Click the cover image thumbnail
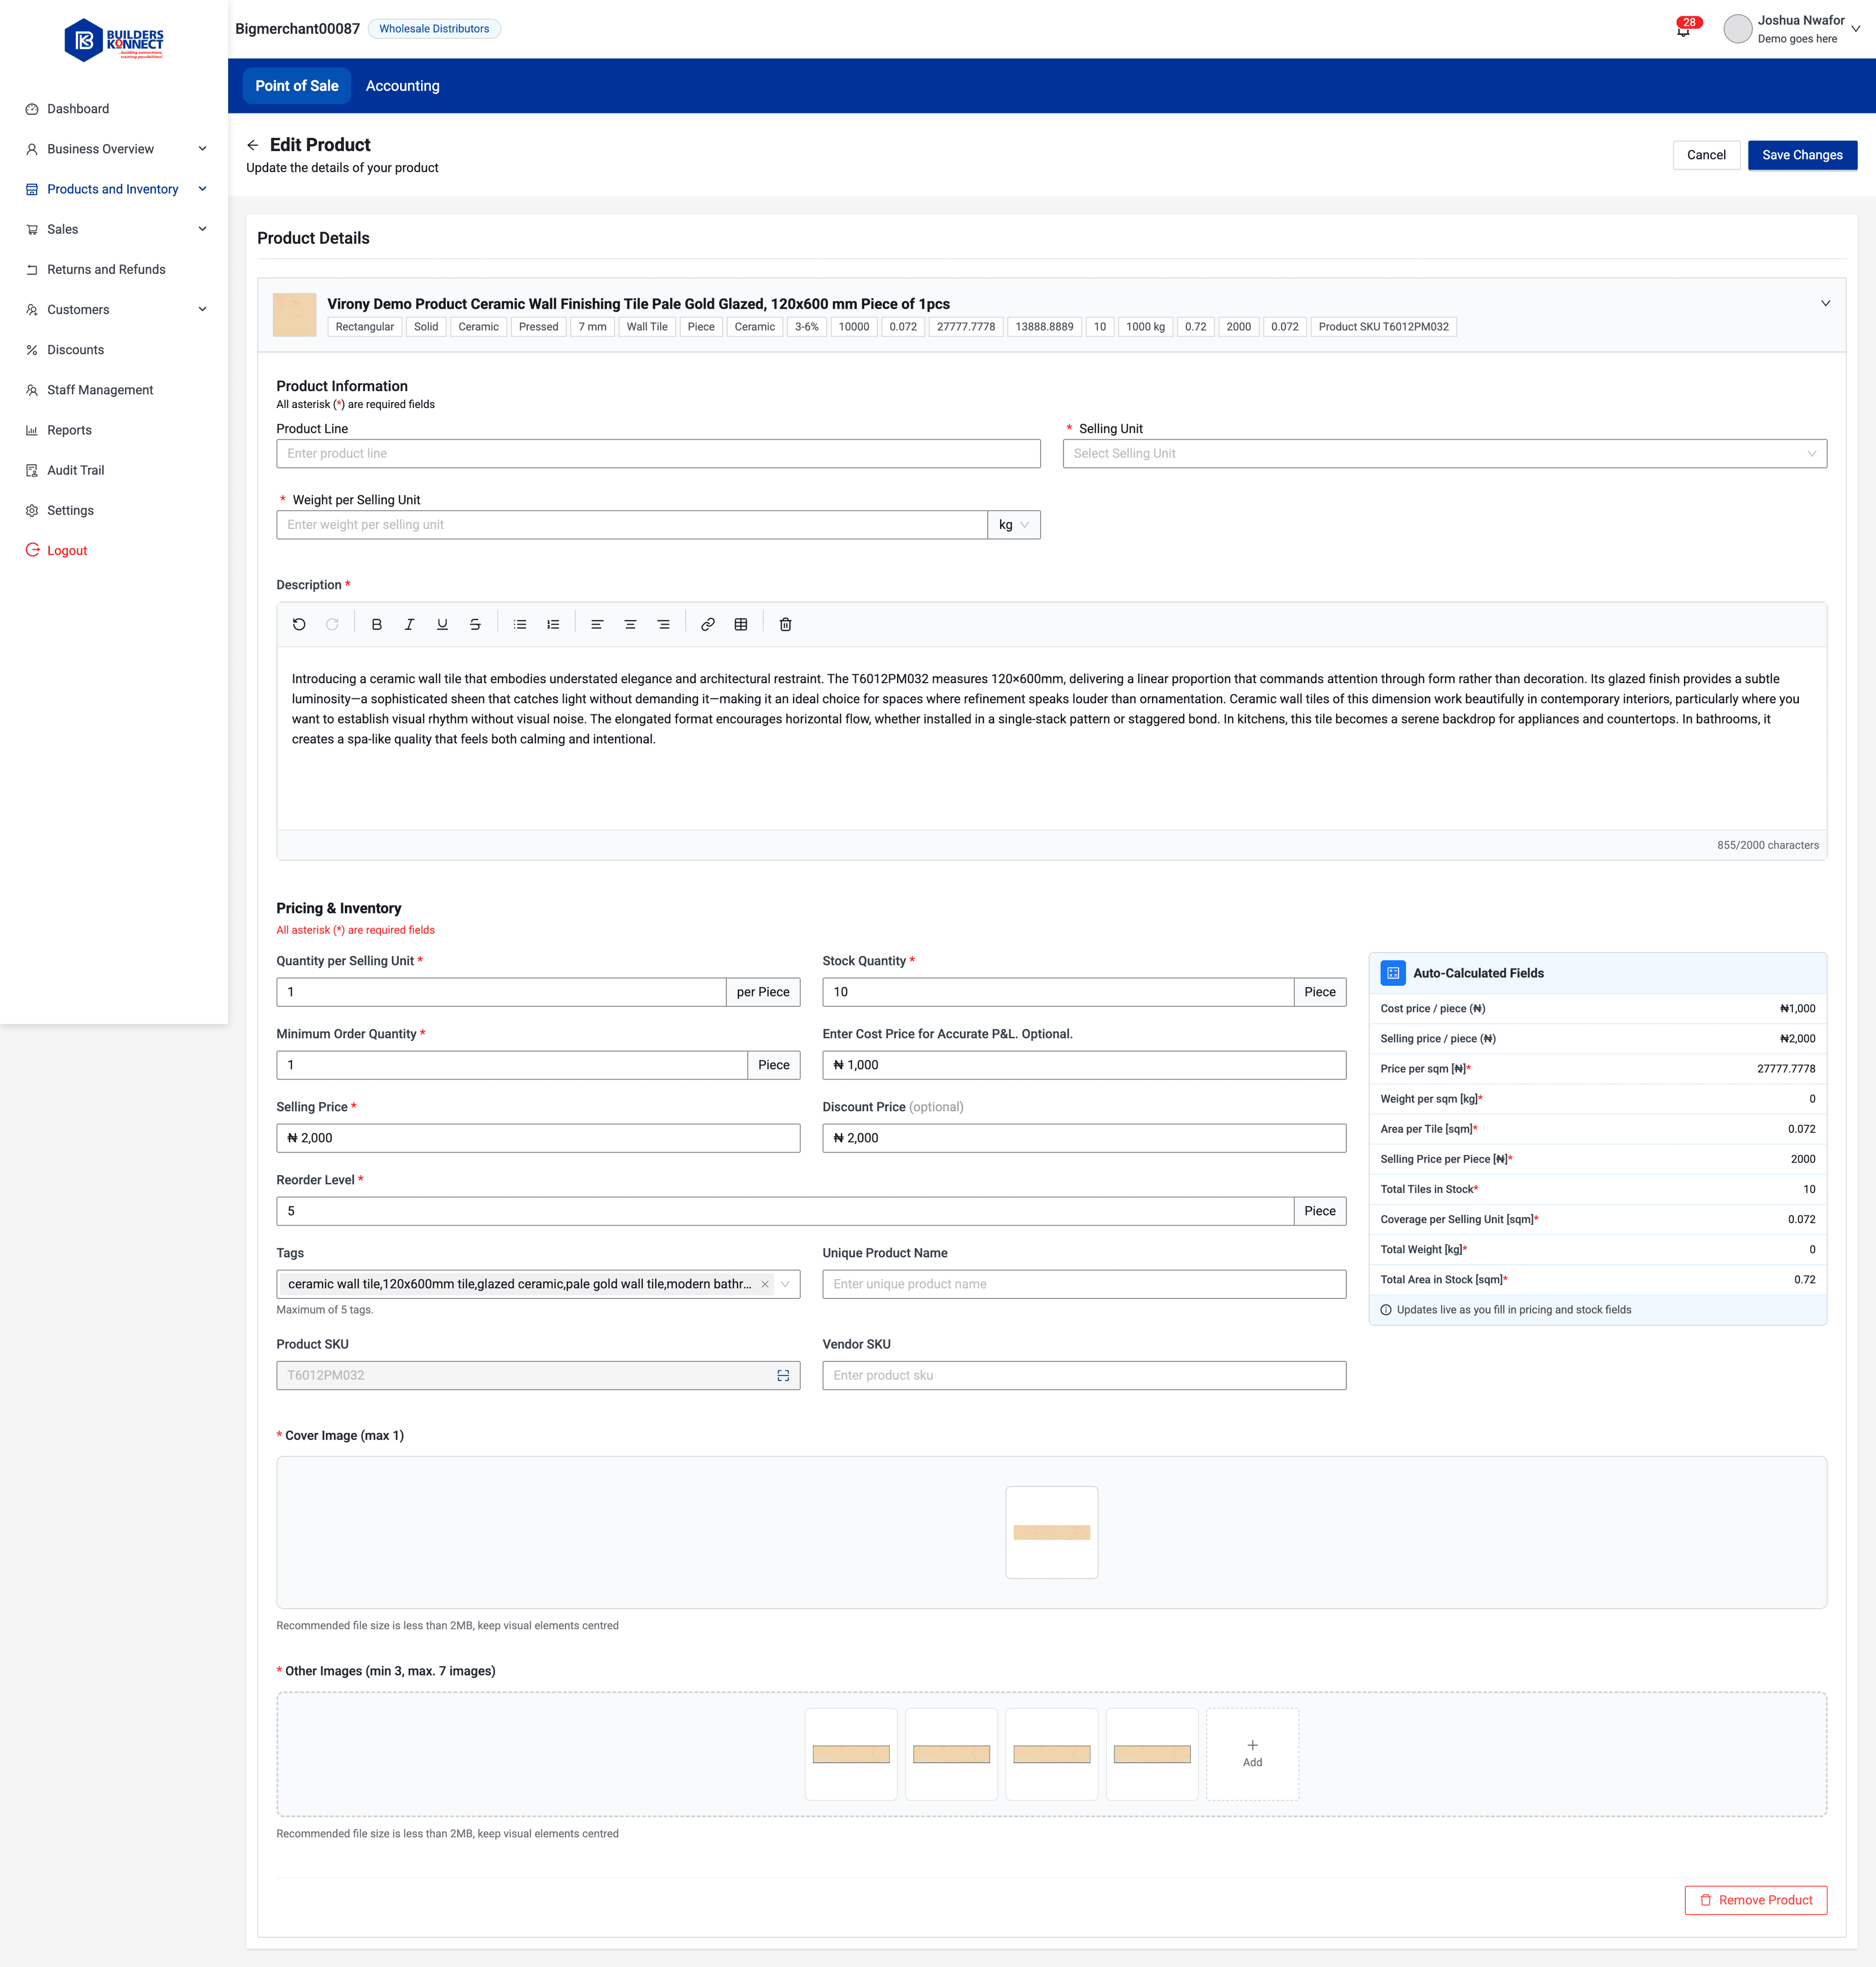The image size is (1876, 1967). point(1052,1533)
